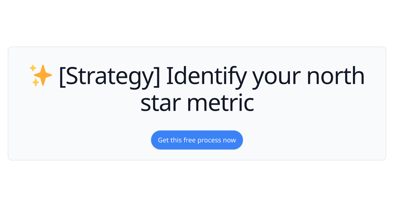The height and width of the screenshot is (207, 394).
Task: Click the small upper-left star of the sparkle emoji
Action: pos(33,67)
